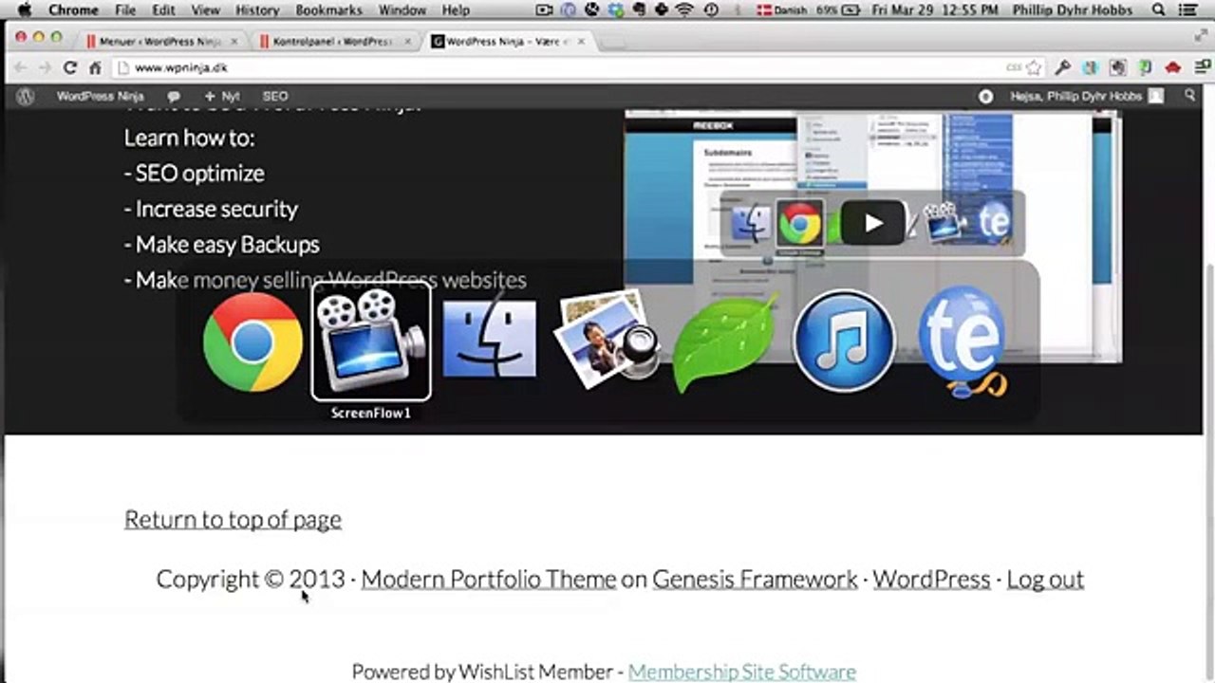Click the Time Machine clock icon
This screenshot has height=683, width=1215.
coord(711,10)
